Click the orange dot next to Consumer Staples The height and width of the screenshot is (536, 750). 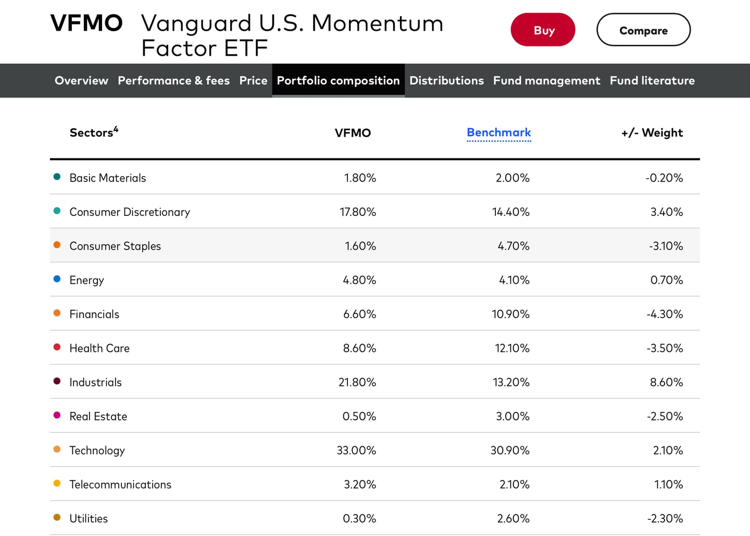click(57, 245)
